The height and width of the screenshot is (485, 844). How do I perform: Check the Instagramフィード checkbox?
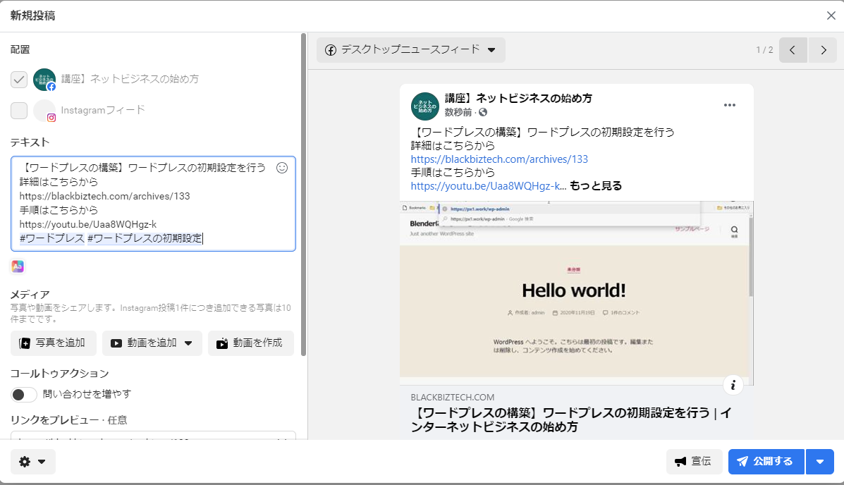19,111
